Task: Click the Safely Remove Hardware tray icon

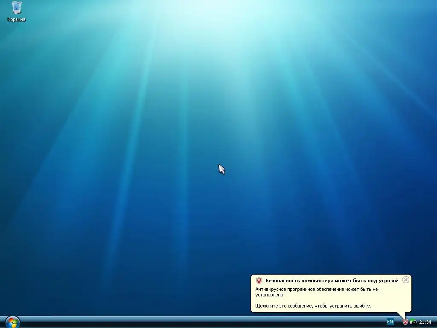Action: [413, 322]
